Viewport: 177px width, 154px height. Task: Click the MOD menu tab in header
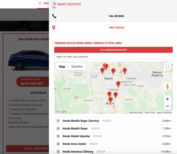pos(46,3)
